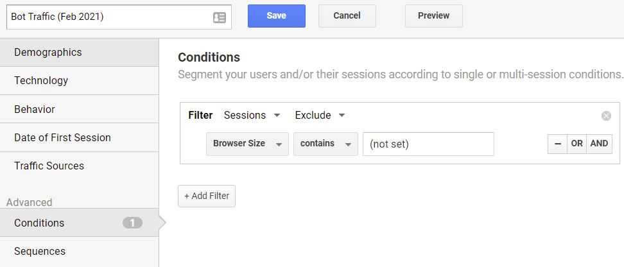Preview the segment

(434, 16)
